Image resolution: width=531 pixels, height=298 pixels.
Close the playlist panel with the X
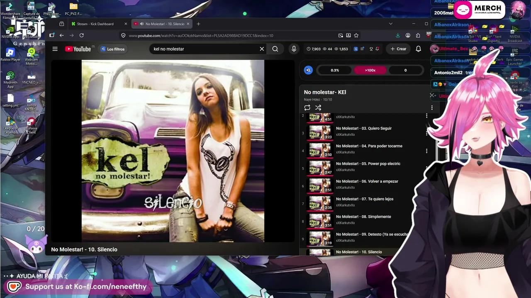tap(432, 96)
